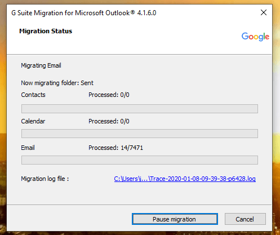
Task: Click the 'Migration log file :' label
Action: 45,179
